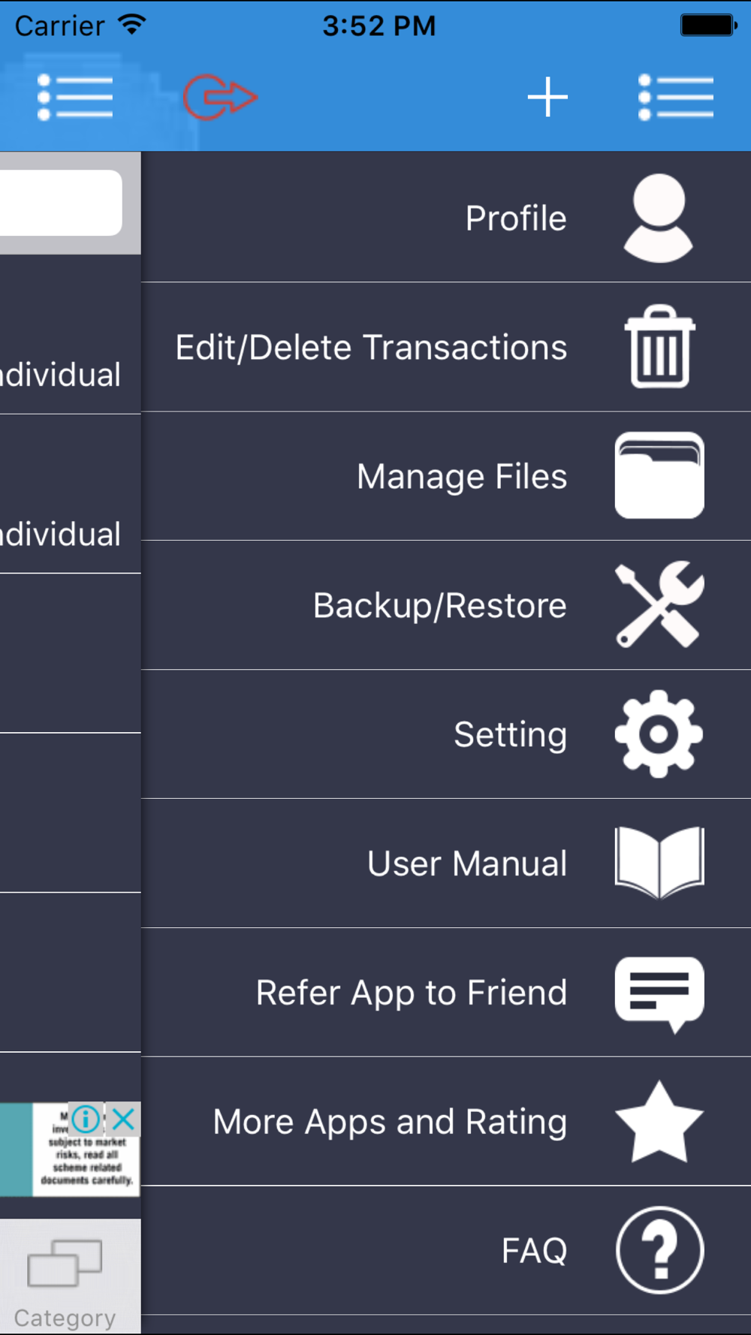Tap the Profile person icon
The image size is (751, 1335).
659,218
